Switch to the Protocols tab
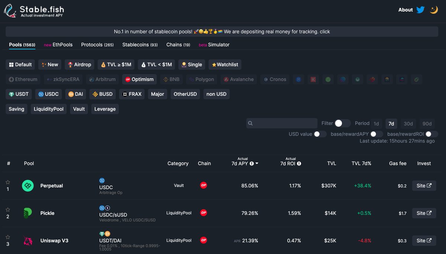 point(97,45)
